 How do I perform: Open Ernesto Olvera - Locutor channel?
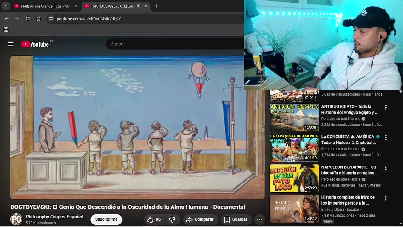(341, 210)
